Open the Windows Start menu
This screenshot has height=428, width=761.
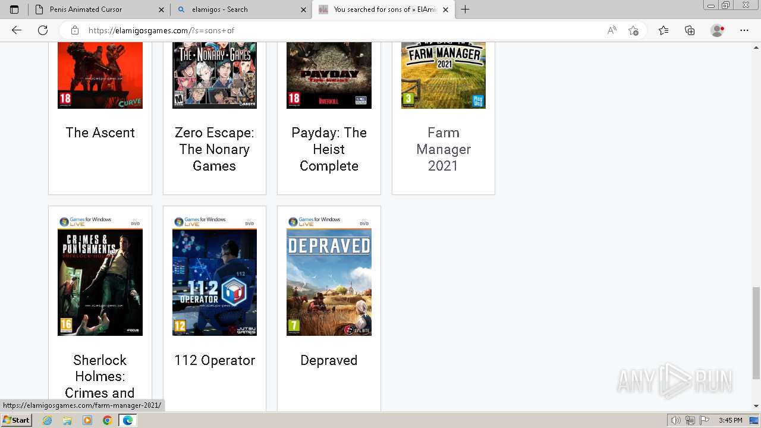[16, 420]
